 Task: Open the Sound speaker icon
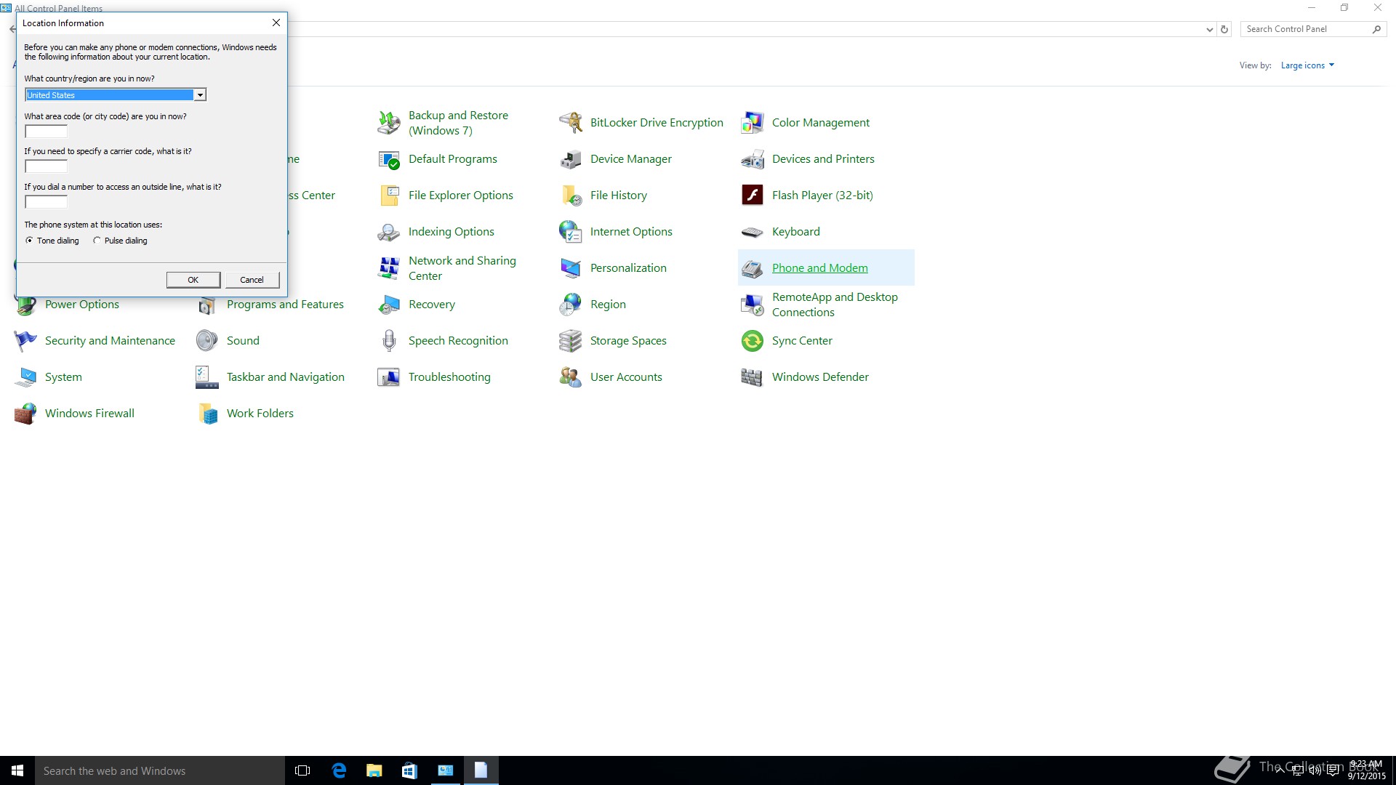(x=207, y=341)
